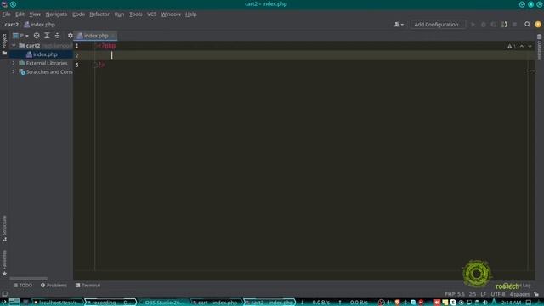The image size is (544, 306).
Task: Open the File menu
Action: (6, 14)
